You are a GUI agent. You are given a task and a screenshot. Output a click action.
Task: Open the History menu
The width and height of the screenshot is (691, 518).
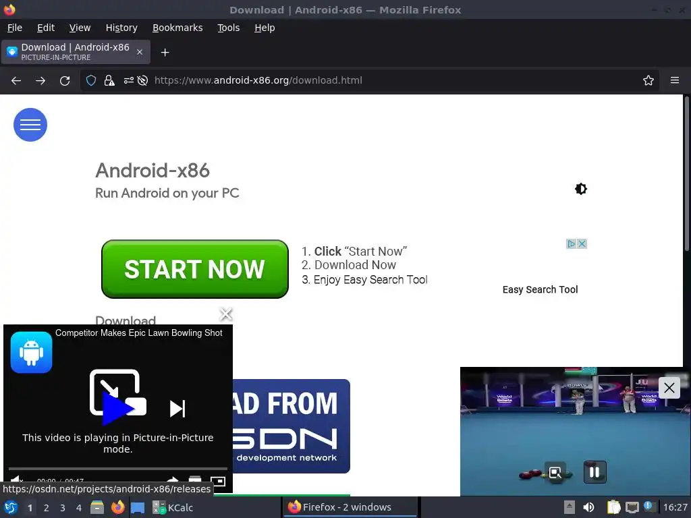(x=121, y=28)
